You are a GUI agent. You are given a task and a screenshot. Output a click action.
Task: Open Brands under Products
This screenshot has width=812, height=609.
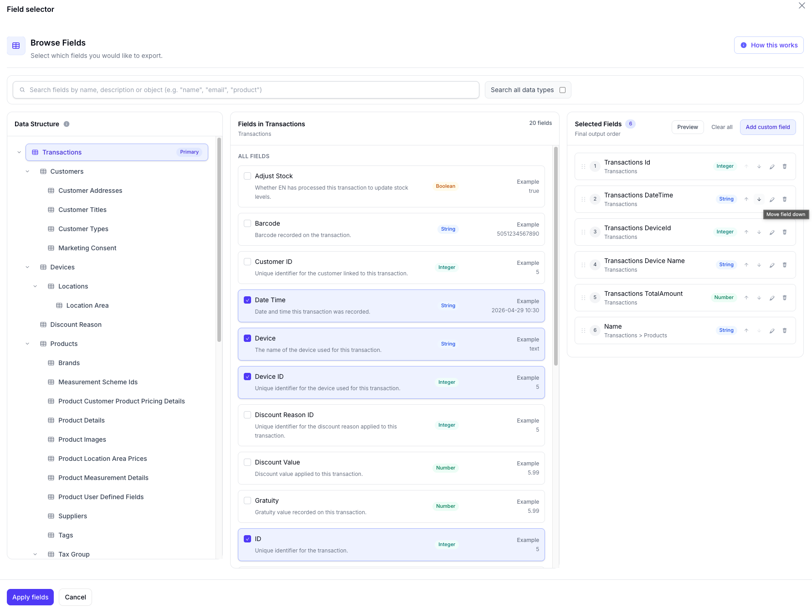point(69,363)
